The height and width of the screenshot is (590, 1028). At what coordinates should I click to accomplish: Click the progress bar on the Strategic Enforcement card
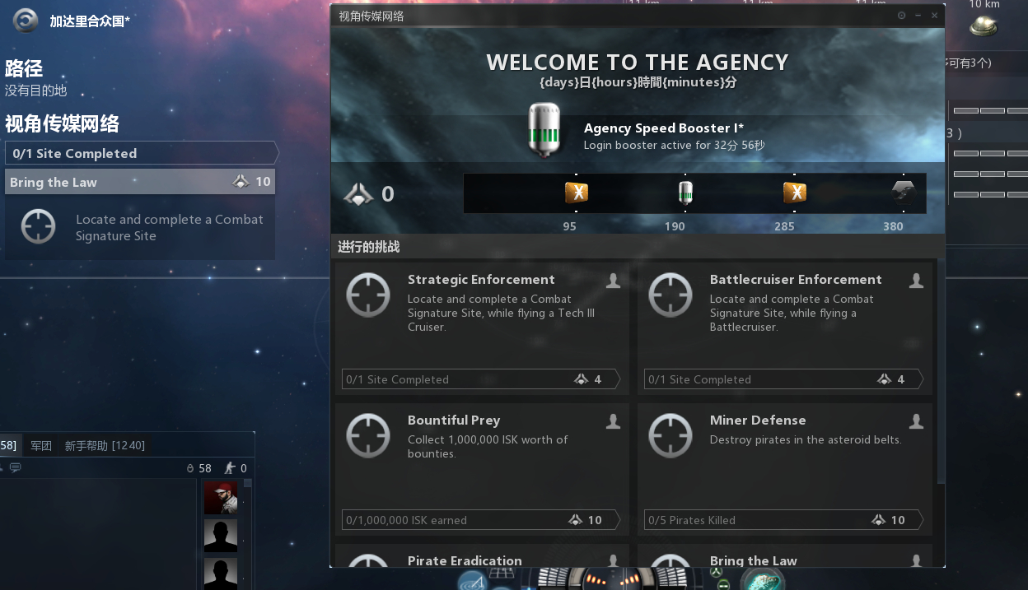[481, 379]
